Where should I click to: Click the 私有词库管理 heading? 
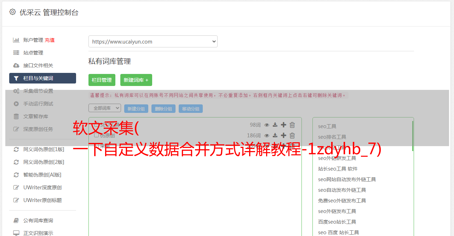point(110,61)
